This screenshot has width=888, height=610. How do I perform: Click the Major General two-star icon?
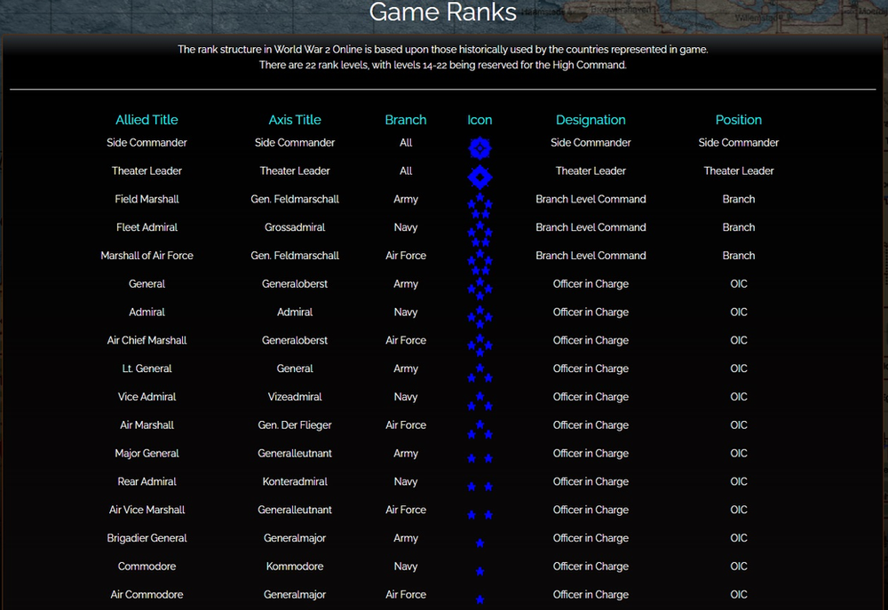click(x=480, y=458)
